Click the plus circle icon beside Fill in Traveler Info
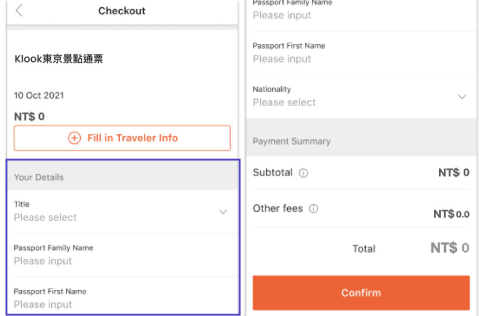This screenshot has width=487, height=316. (74, 138)
